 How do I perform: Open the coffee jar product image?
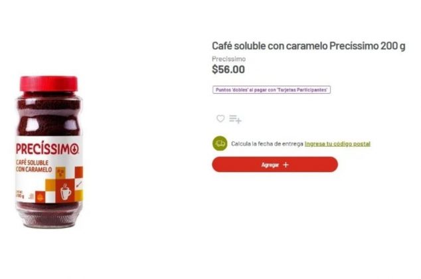pyautogui.click(x=49, y=152)
